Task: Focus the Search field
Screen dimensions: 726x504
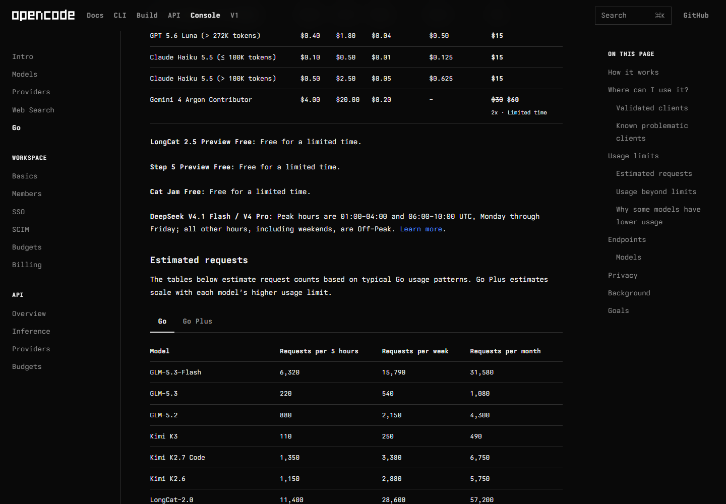Action: [633, 16]
